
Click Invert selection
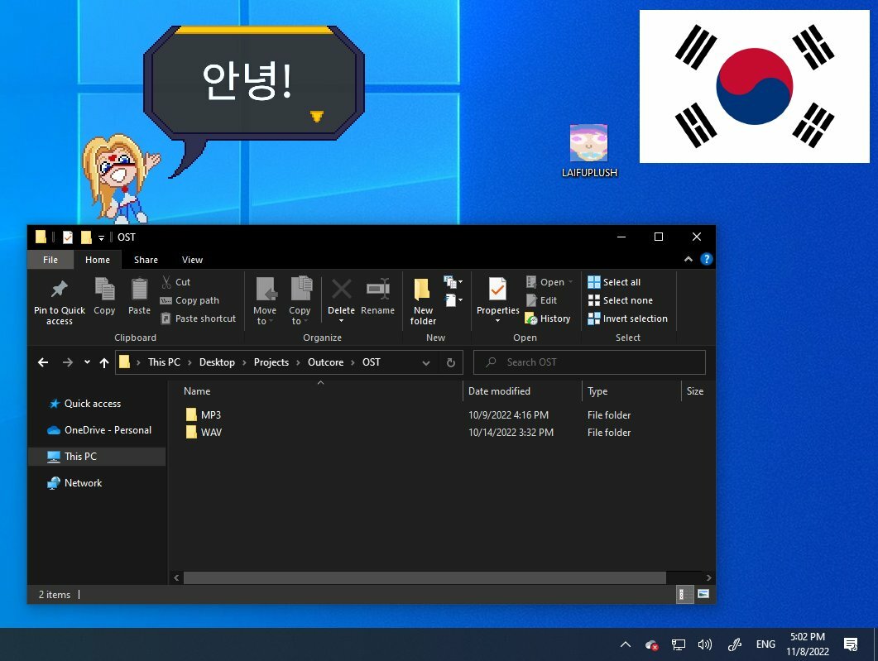(x=628, y=319)
